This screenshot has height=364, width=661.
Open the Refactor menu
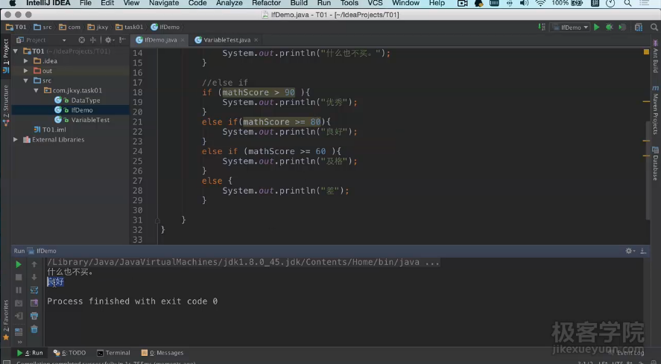[x=266, y=3]
